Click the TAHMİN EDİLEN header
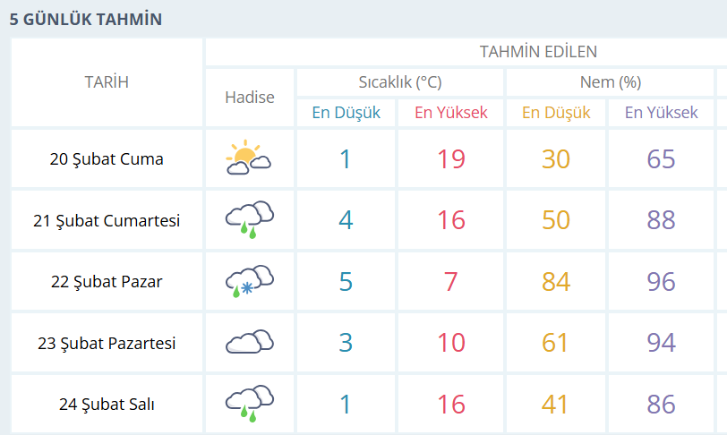The image size is (727, 435). click(x=538, y=51)
